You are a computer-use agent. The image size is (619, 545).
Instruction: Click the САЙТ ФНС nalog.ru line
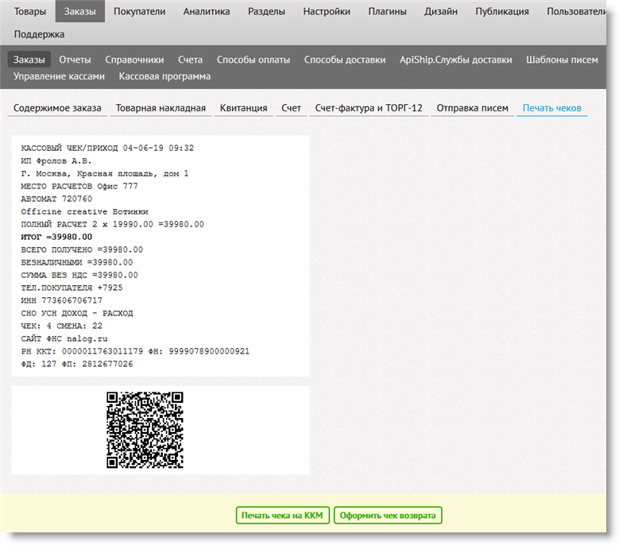pyautogui.click(x=64, y=338)
